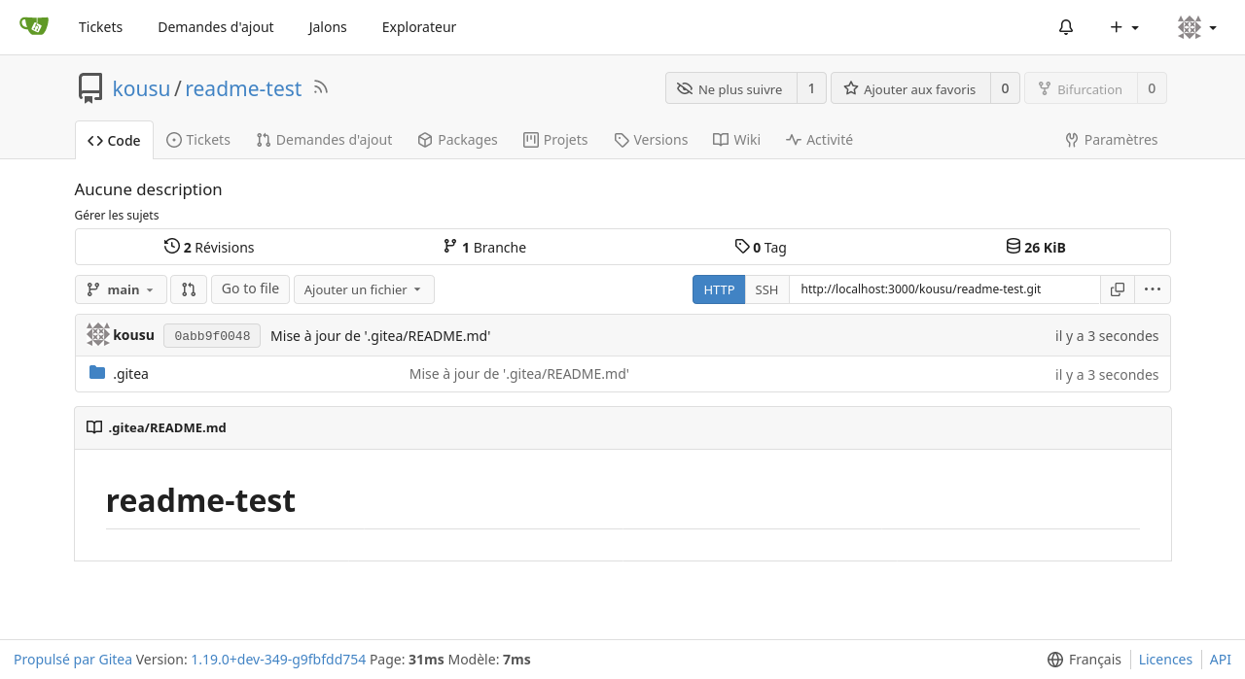The image size is (1245, 679).
Task: Click Ne plus suivre button
Action: (731, 88)
